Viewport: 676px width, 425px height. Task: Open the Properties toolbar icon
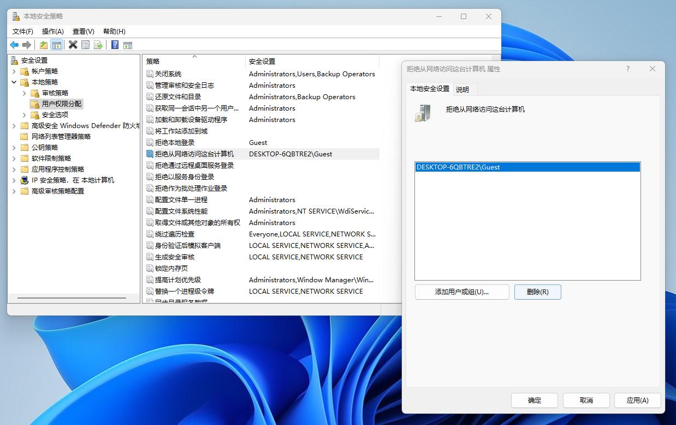point(86,45)
